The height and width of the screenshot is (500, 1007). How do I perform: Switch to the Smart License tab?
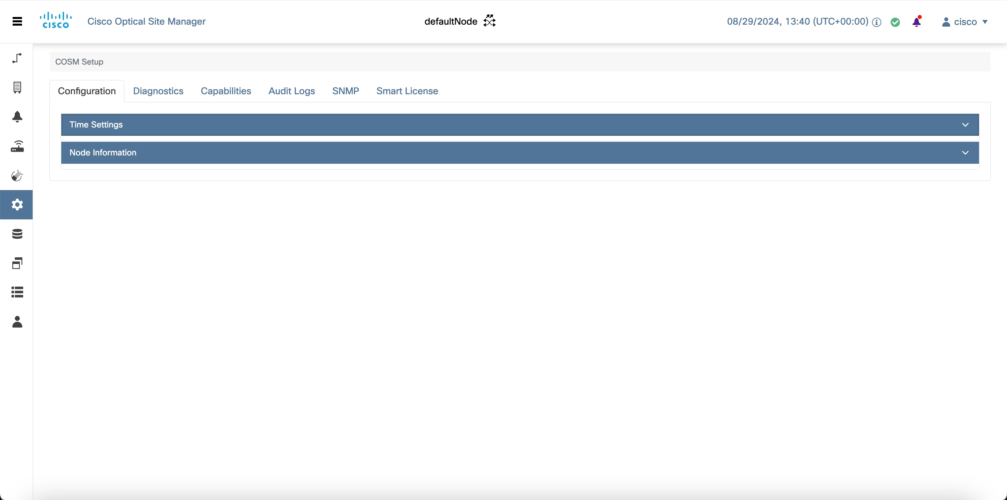tap(407, 91)
